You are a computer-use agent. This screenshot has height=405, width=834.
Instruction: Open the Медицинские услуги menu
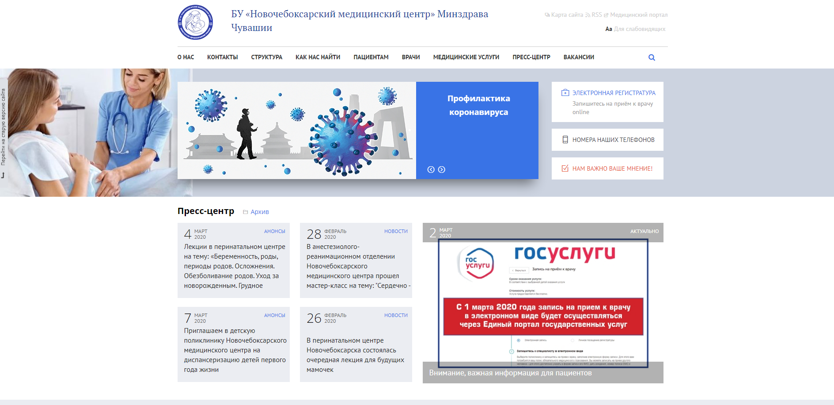(x=466, y=57)
